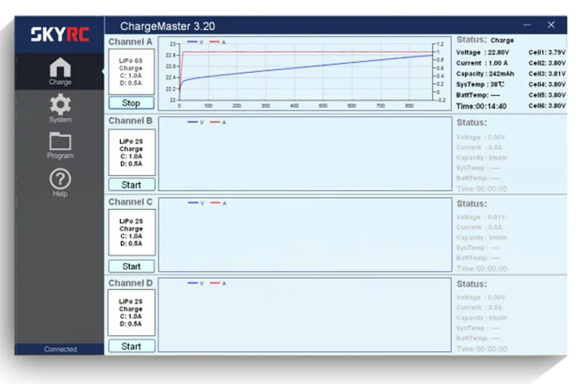Open the System gear icon
Image resolution: width=583 pixels, height=384 pixels.
[60, 109]
